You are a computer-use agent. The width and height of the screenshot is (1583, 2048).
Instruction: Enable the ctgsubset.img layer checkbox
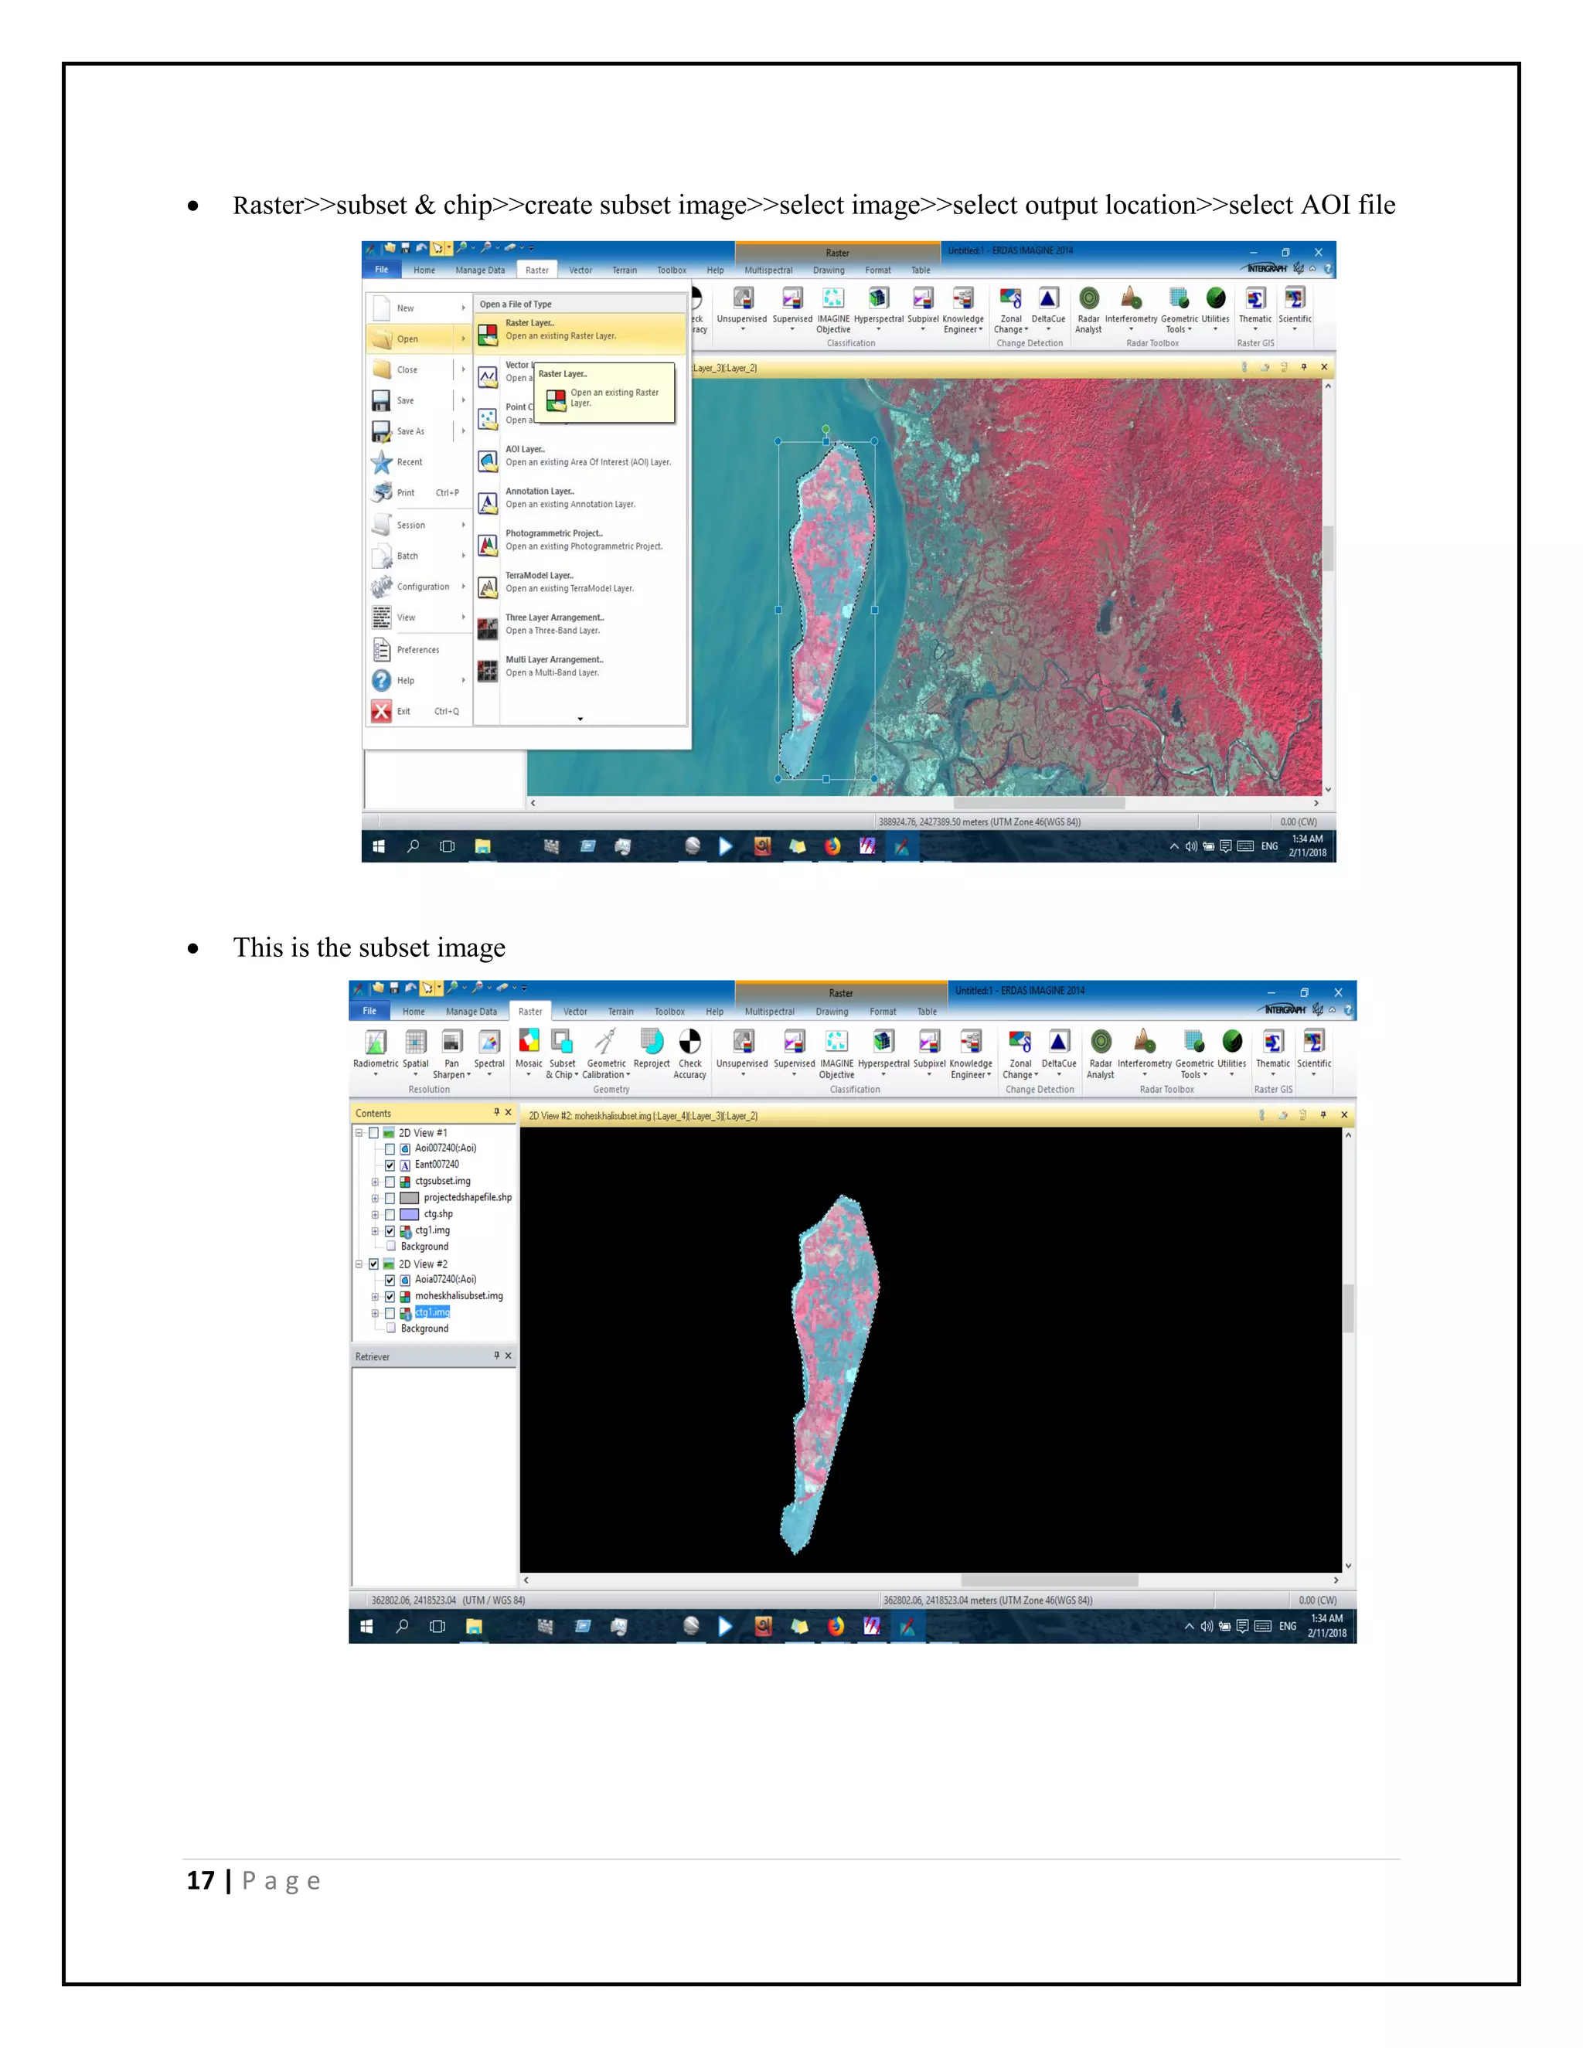[390, 1182]
